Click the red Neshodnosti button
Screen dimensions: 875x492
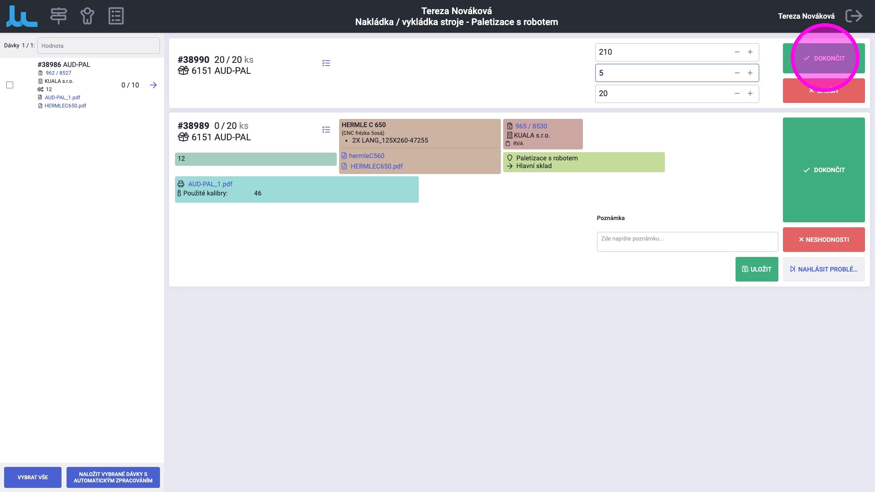pos(824,240)
